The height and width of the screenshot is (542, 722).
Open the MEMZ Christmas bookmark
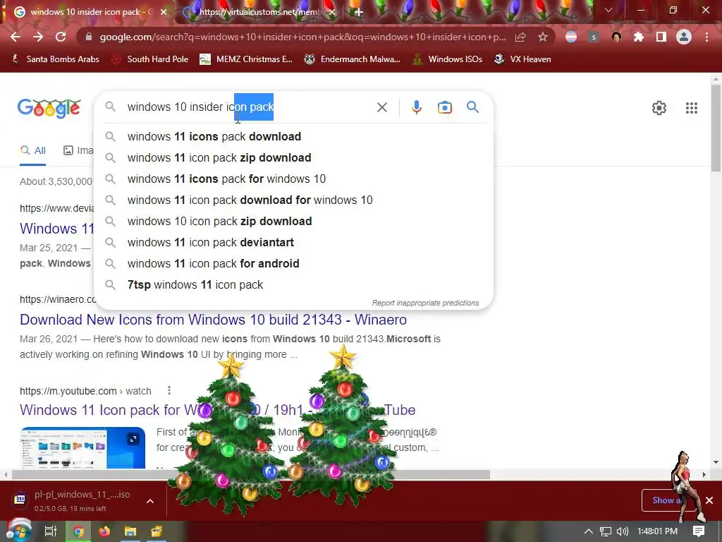click(x=246, y=59)
